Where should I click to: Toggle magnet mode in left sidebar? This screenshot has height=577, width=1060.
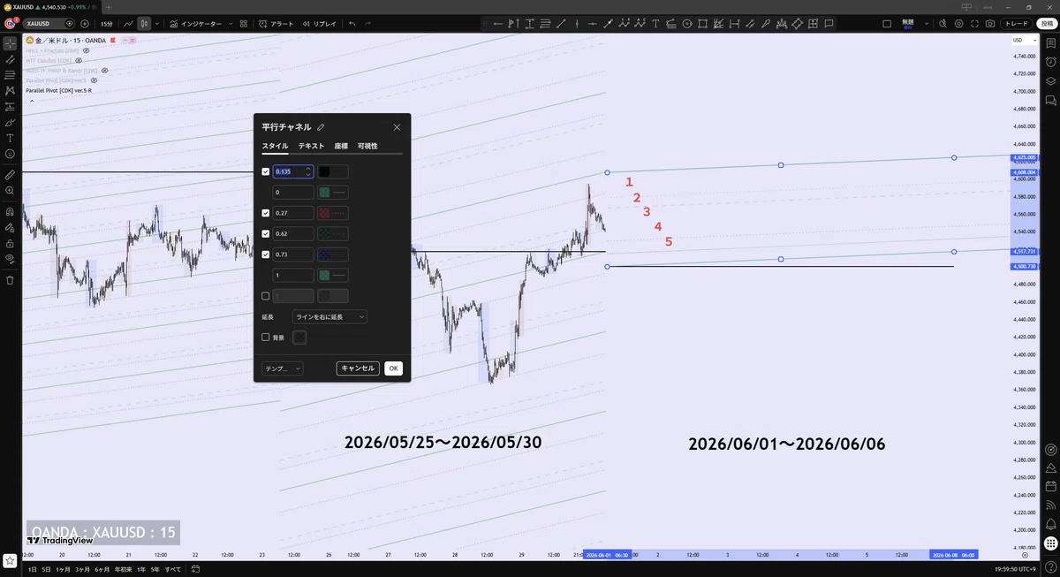point(10,211)
